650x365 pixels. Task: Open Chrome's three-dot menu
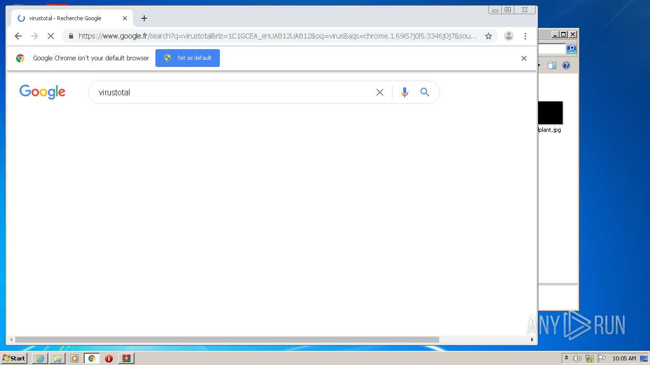pyautogui.click(x=525, y=36)
